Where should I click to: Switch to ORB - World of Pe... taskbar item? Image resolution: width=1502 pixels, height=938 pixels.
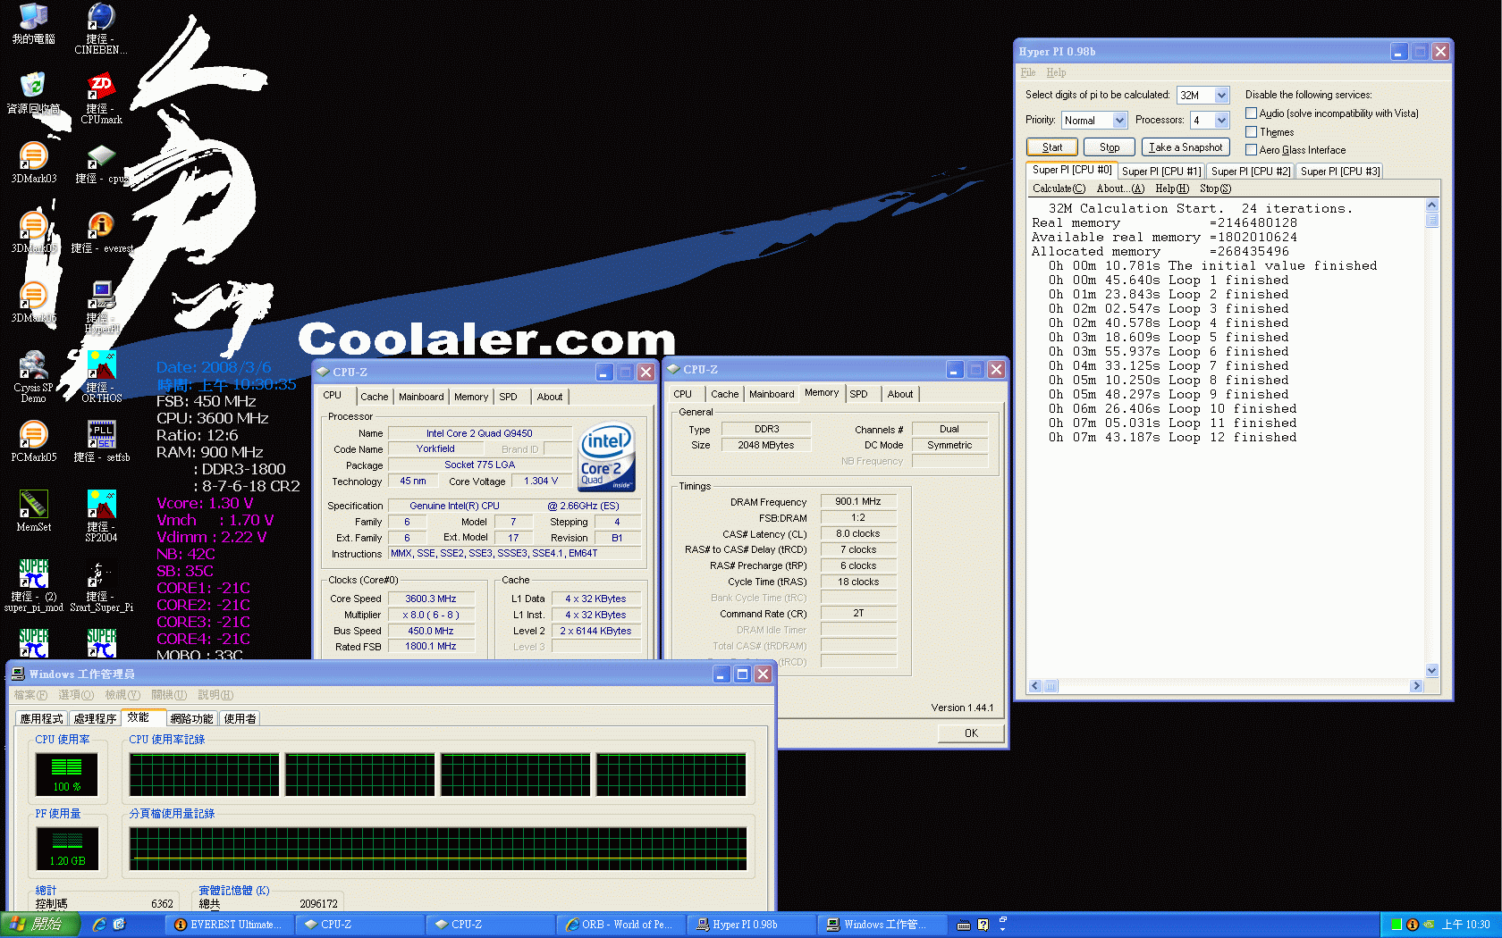click(x=620, y=925)
